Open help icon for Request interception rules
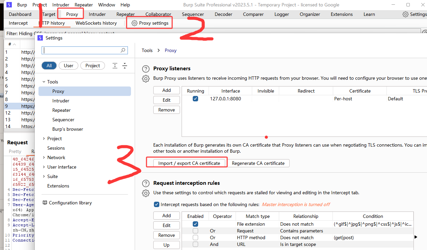 tap(145, 183)
